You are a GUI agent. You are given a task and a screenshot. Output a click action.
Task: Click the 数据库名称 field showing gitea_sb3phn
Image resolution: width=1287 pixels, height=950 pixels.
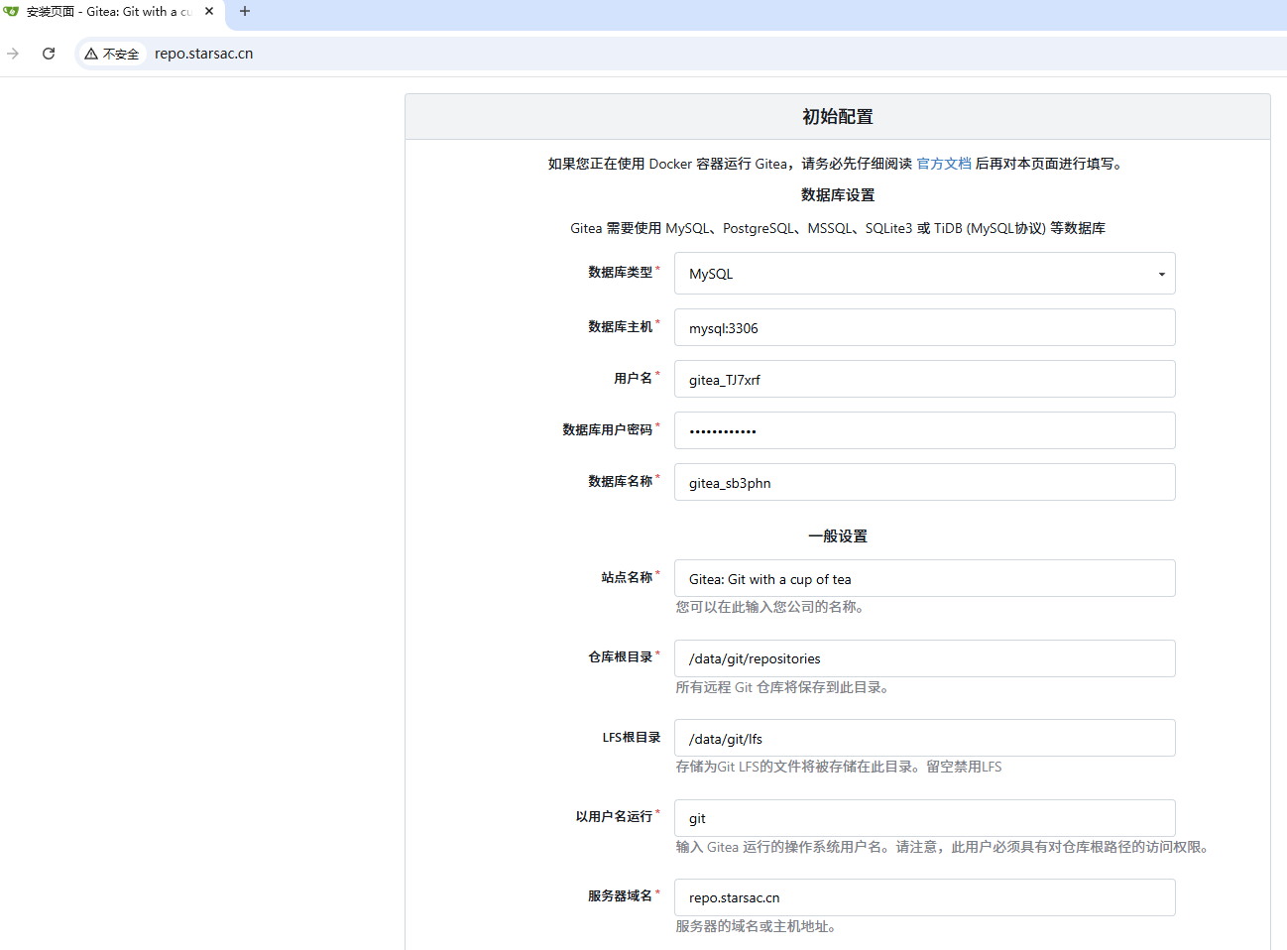922,482
